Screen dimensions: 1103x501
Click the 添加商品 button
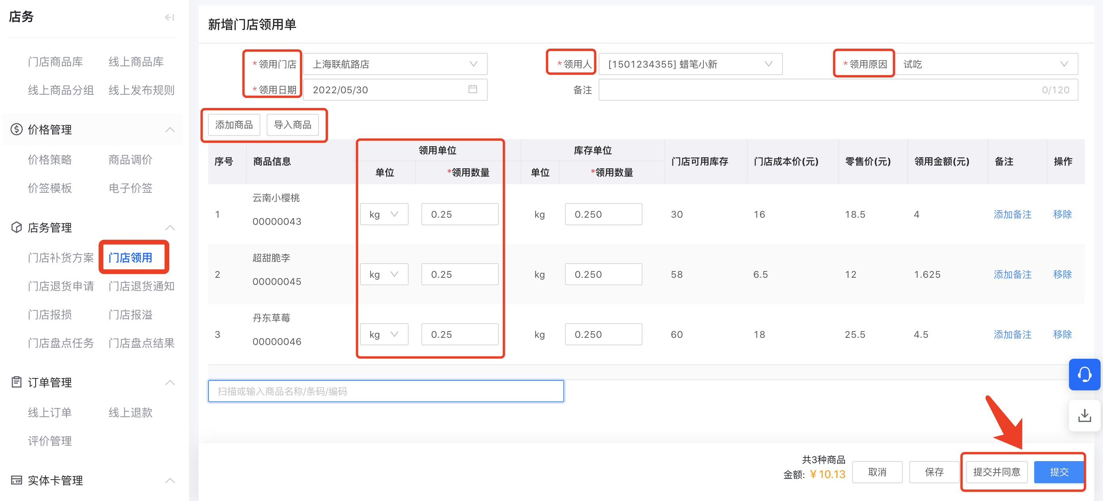point(234,125)
